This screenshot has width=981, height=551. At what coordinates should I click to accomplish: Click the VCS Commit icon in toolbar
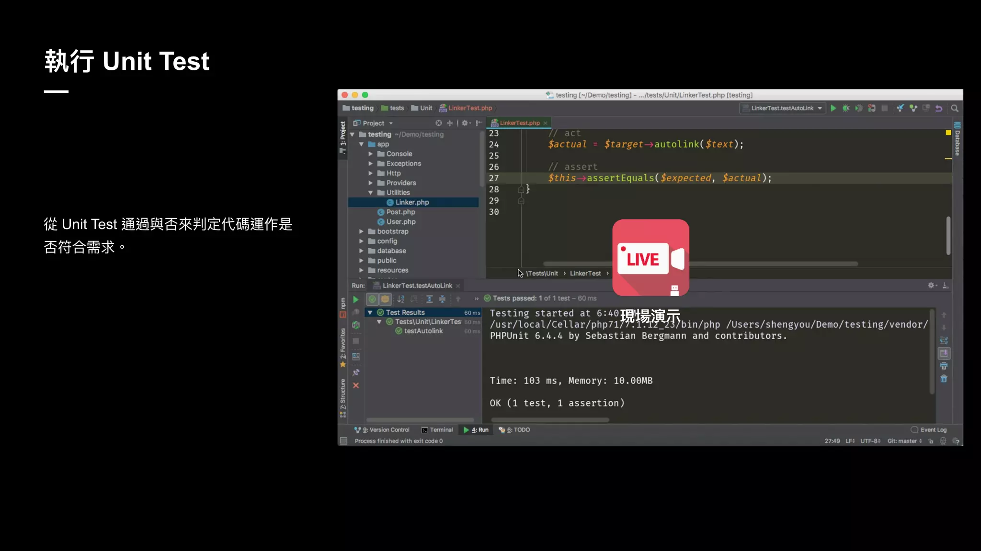[913, 109]
